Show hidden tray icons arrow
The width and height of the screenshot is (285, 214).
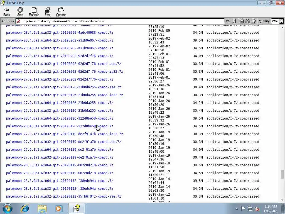click(x=237, y=209)
